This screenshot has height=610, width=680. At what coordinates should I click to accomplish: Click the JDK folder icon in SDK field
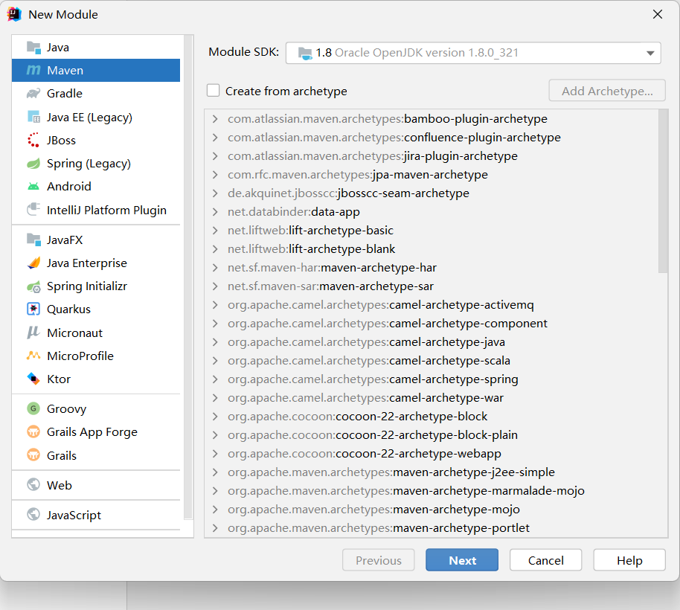click(305, 54)
